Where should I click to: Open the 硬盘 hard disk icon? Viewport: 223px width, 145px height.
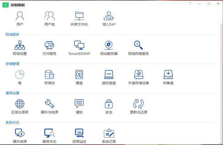pyautogui.click(x=79, y=74)
